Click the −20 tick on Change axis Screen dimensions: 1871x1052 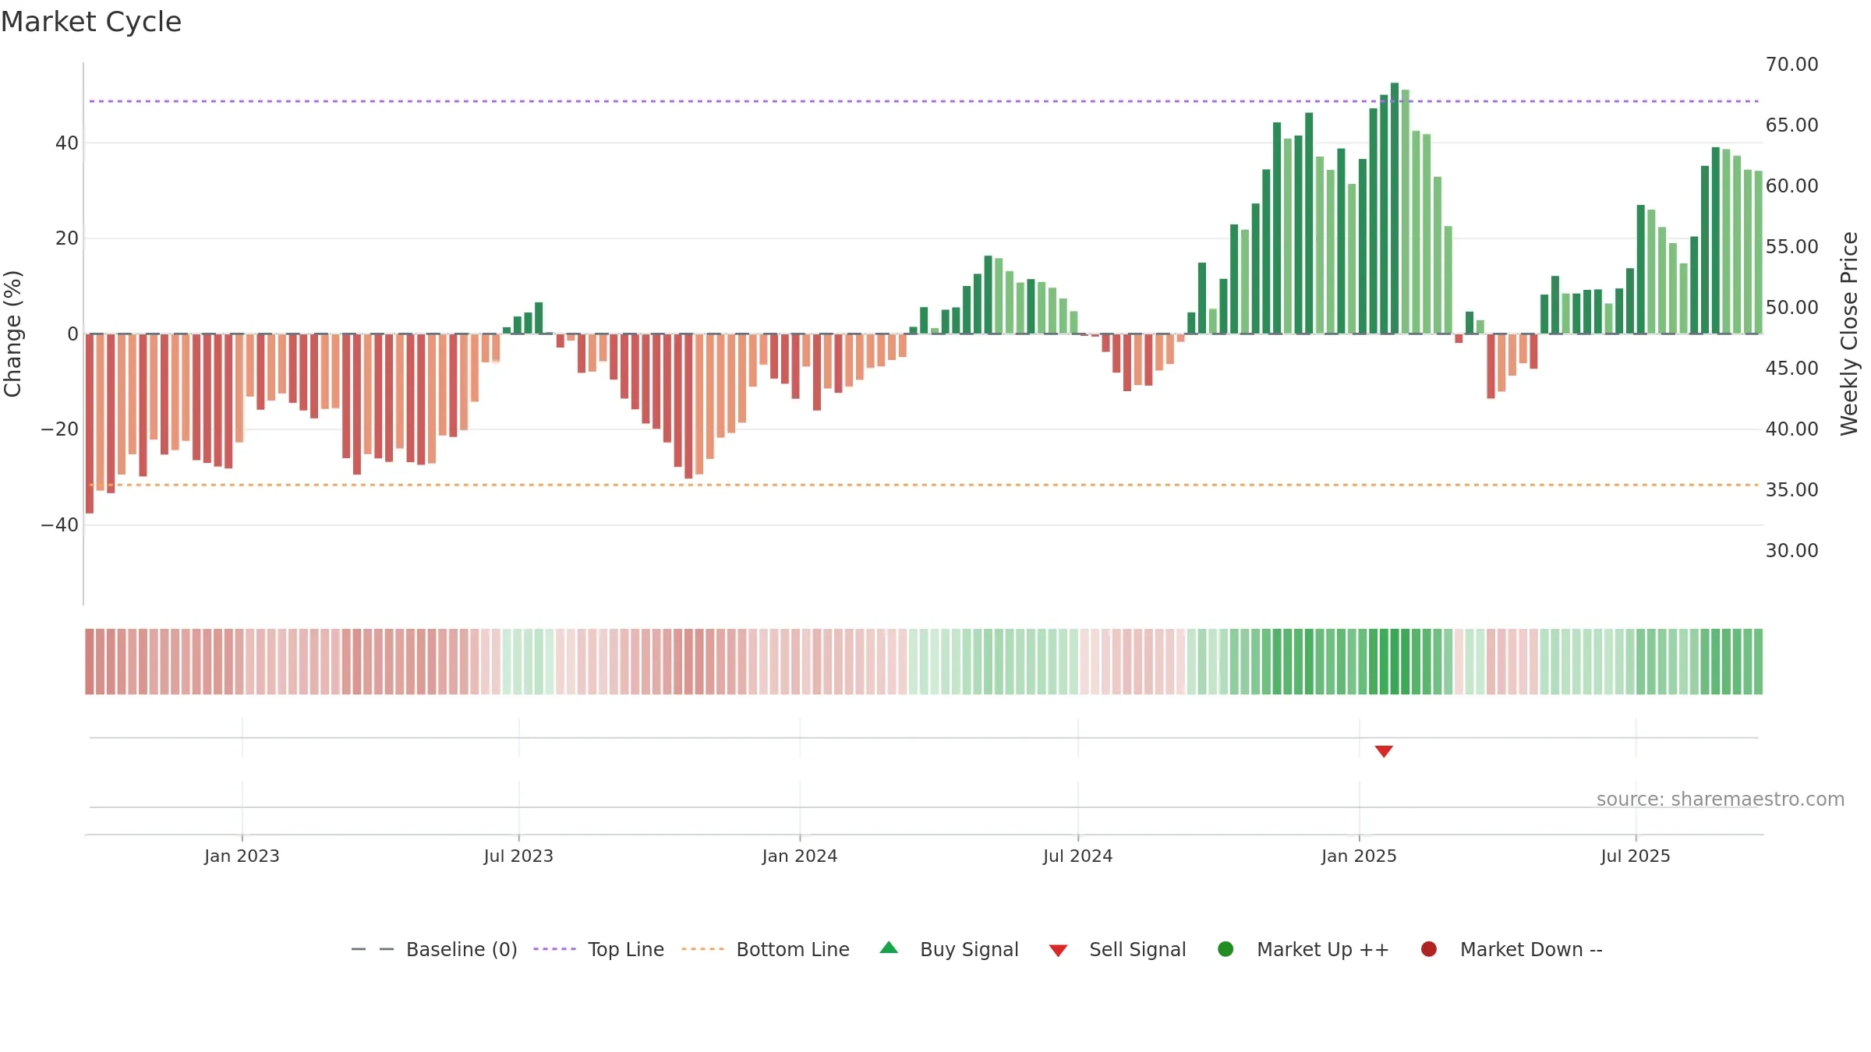point(59,429)
